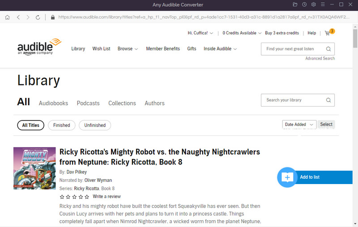Click the padlock security icon
The height and width of the screenshot is (227, 358).
pyautogui.click(x=53, y=17)
